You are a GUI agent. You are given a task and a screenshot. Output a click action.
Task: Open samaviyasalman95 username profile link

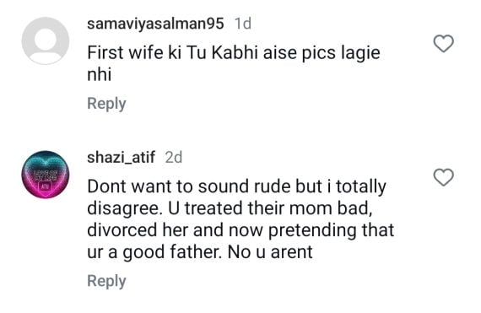(x=155, y=24)
